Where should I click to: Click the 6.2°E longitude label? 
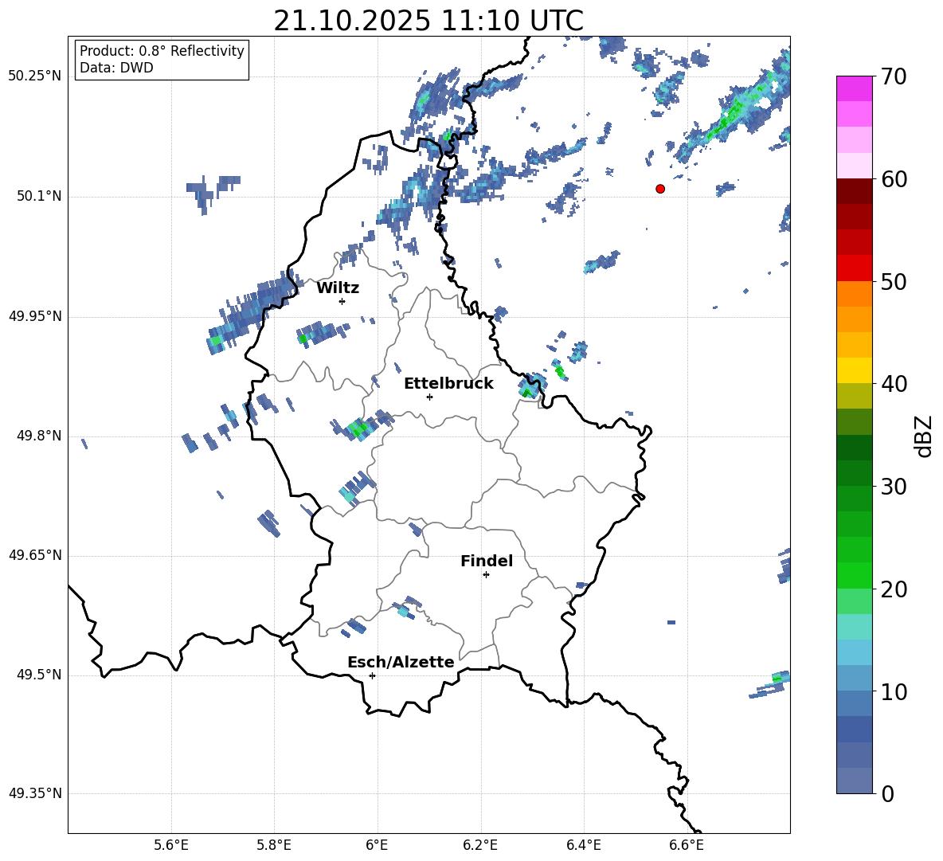(x=480, y=846)
